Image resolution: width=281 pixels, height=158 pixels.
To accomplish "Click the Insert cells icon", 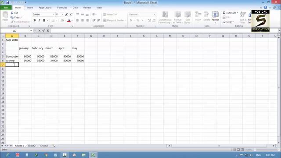I will [198, 14].
